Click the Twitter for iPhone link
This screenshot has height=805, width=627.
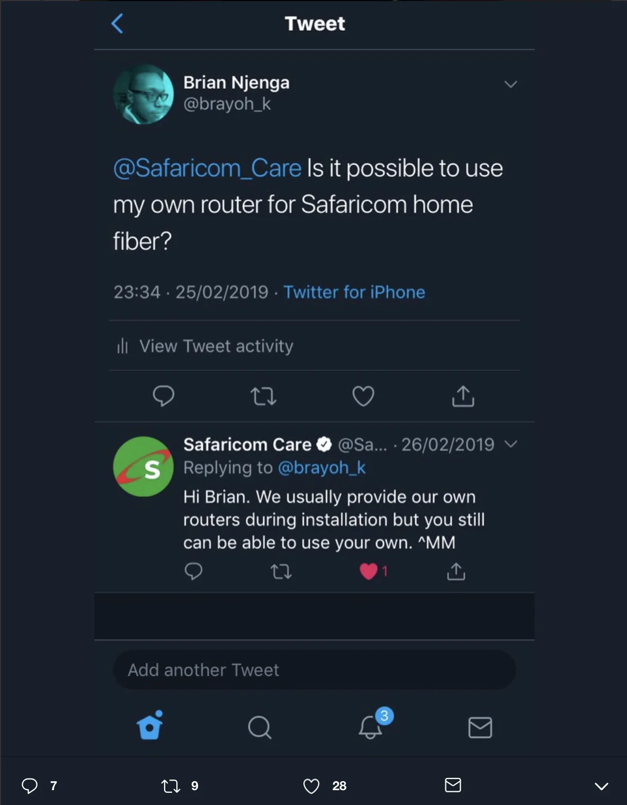[x=354, y=292]
